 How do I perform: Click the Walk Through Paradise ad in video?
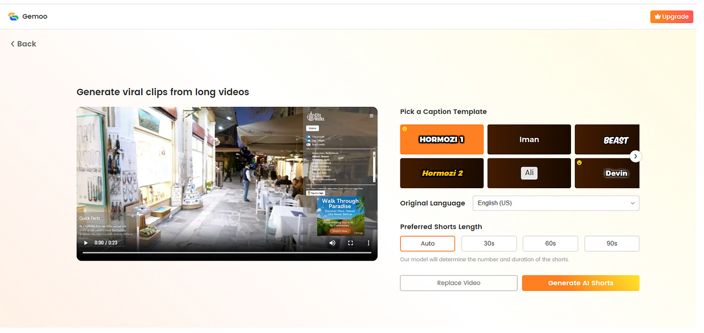(340, 216)
